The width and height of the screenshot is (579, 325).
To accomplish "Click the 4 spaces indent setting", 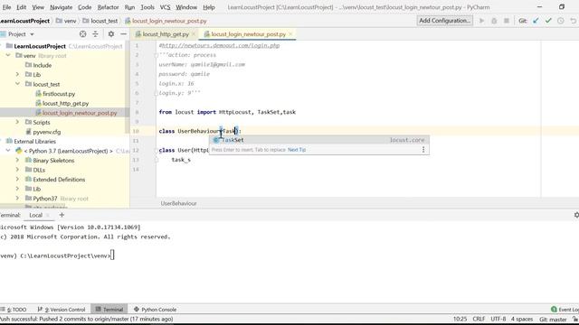I will 522,319.
